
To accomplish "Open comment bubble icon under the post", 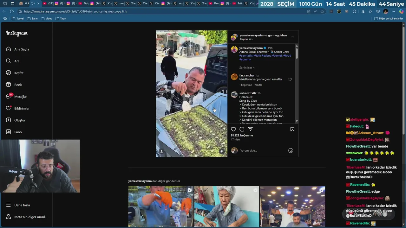I will [x=242, y=129].
